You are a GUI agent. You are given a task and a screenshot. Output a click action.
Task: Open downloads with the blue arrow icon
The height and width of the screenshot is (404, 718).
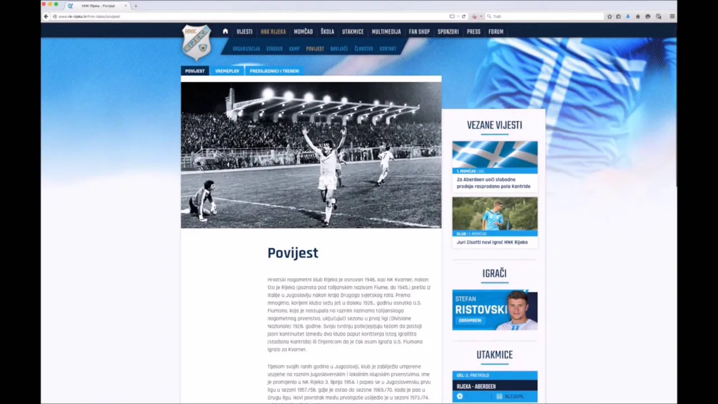(x=628, y=16)
